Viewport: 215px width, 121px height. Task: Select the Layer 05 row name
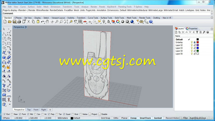179,54
